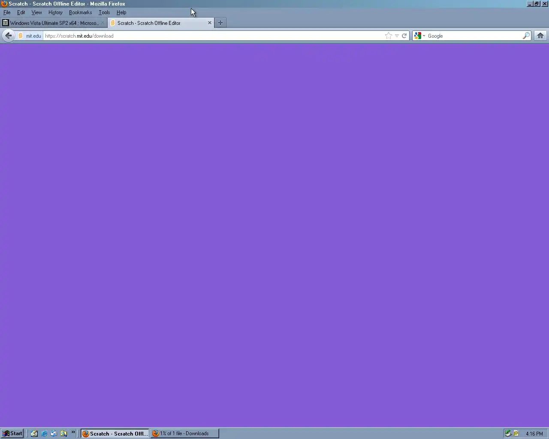Click the Firefox icon in the title bar
This screenshot has height=439, width=549.
[4, 4]
